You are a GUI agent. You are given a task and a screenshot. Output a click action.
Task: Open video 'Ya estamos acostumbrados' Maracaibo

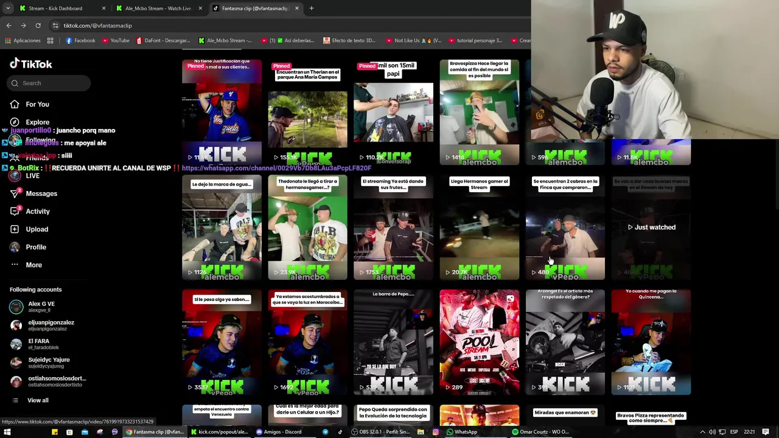307,342
